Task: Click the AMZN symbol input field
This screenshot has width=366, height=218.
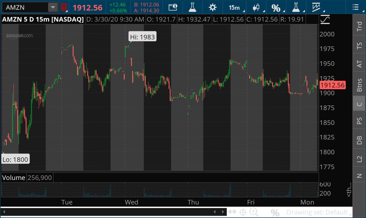Action: [x=25, y=7]
